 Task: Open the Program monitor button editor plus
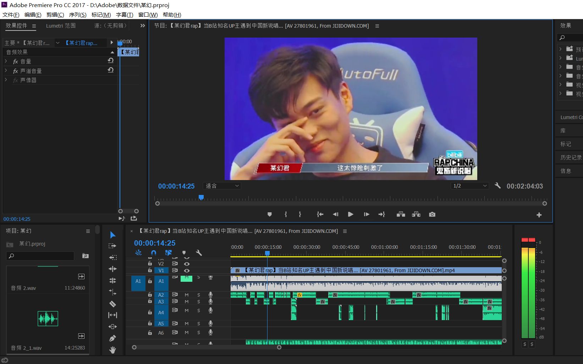click(x=539, y=215)
